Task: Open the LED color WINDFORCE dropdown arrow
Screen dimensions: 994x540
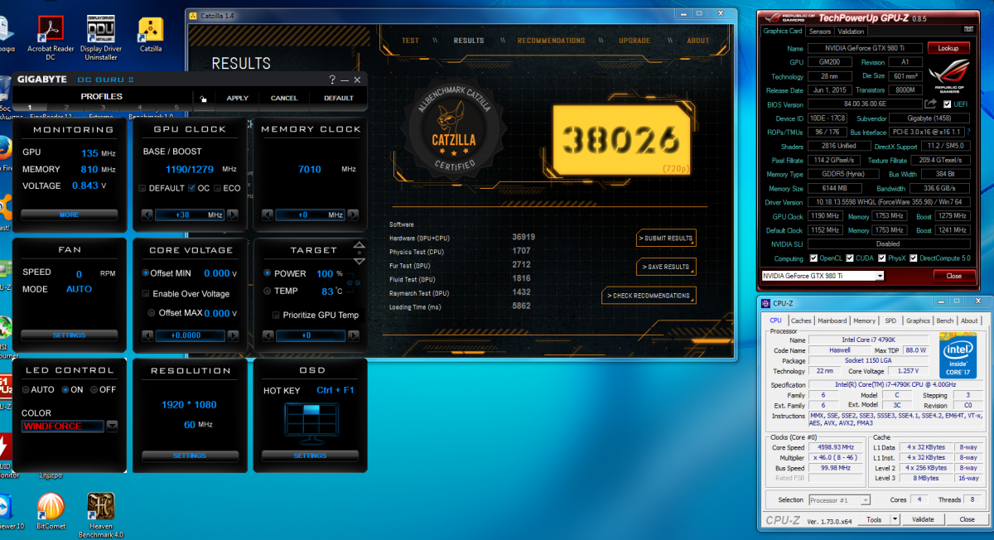Action: click(112, 426)
